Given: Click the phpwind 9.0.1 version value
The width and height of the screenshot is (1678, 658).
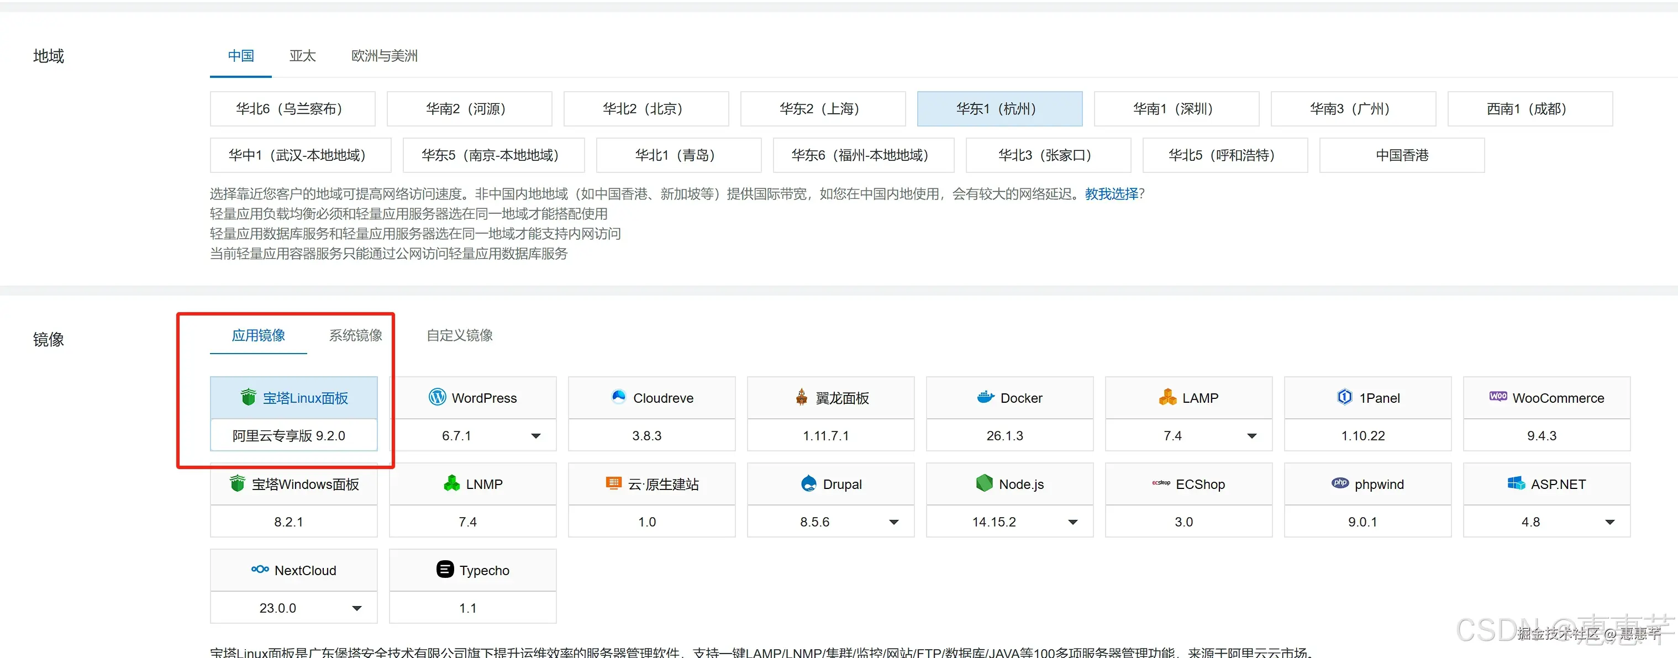Looking at the screenshot, I should pos(1363,521).
